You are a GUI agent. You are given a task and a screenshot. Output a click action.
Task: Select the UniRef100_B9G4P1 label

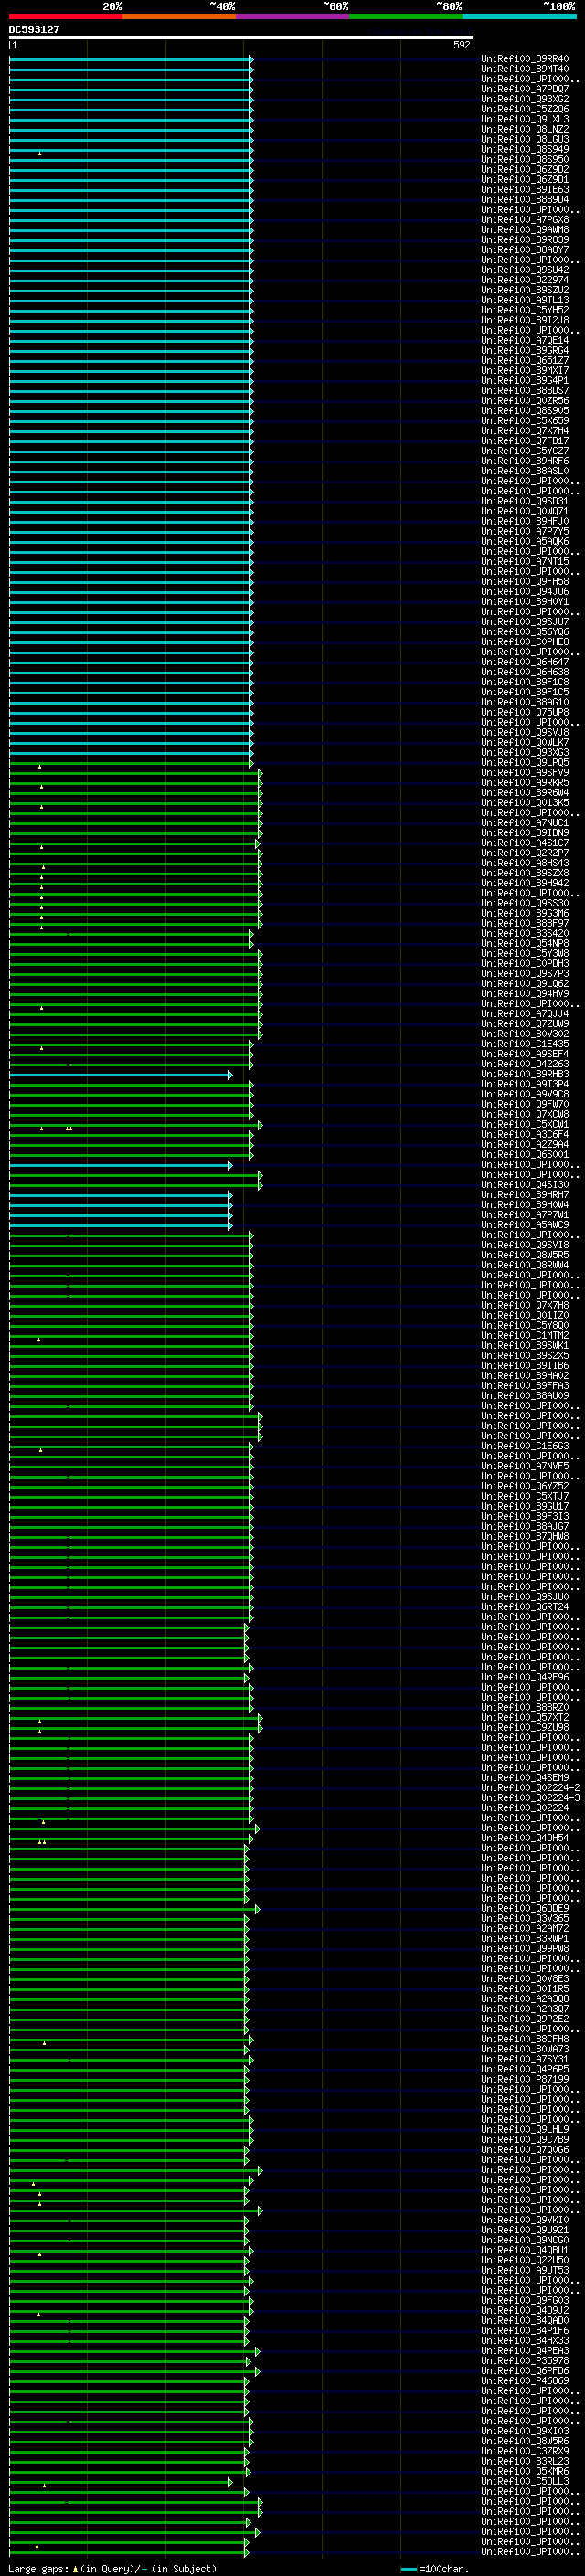pyautogui.click(x=525, y=380)
